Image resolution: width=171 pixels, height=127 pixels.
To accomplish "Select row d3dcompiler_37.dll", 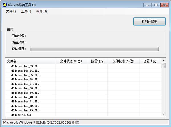I will (84, 84).
